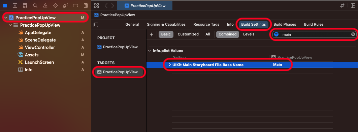Screen dimensions: 358x132
Task: Click the filter icon in search field
Action: click(276, 34)
